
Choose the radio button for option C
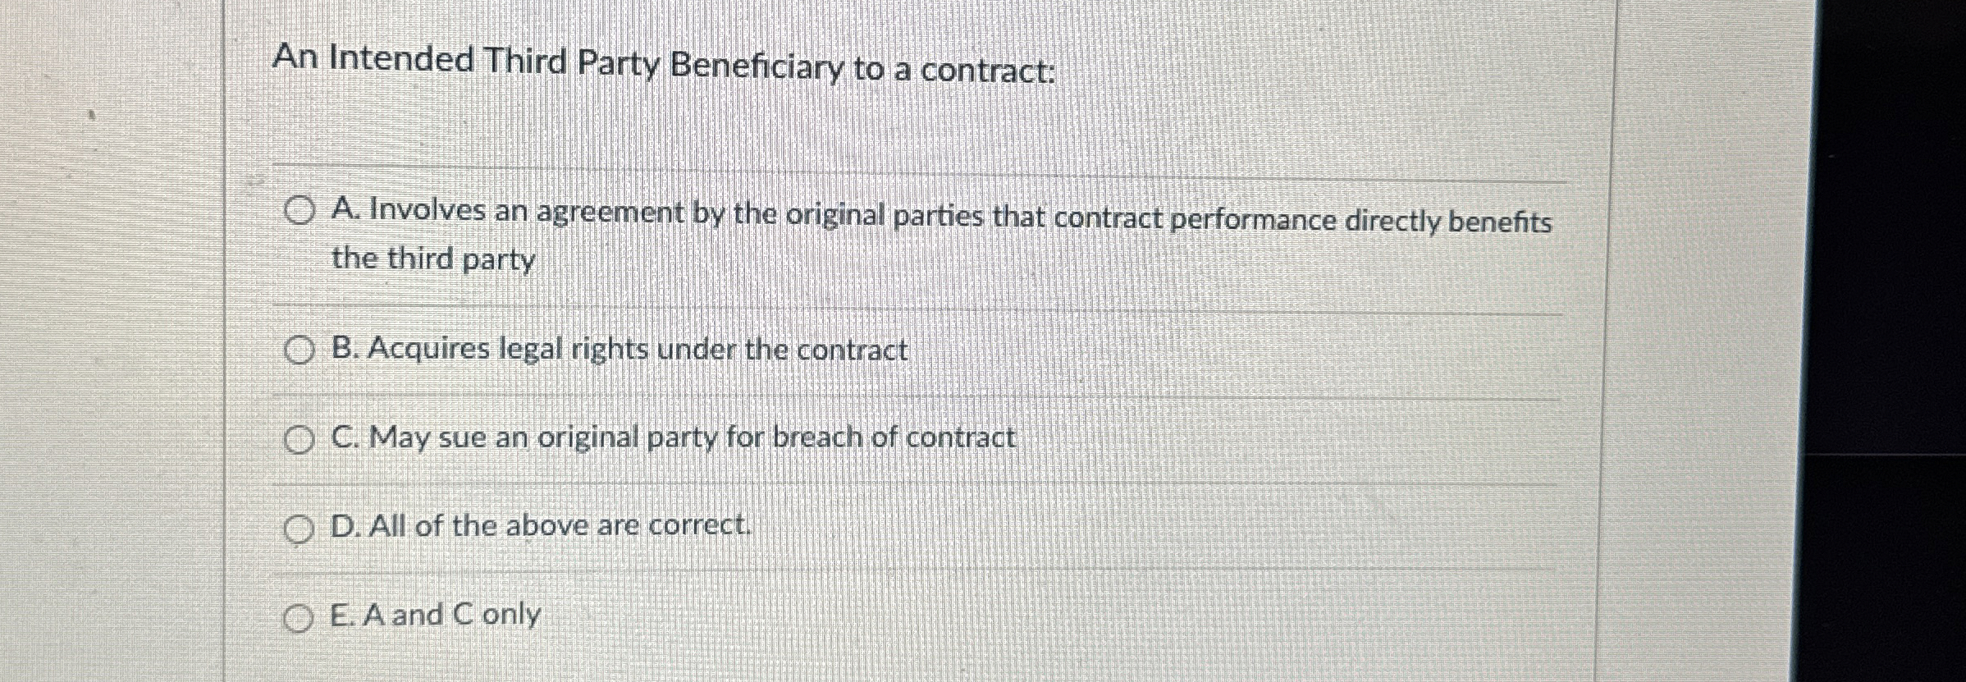[299, 441]
